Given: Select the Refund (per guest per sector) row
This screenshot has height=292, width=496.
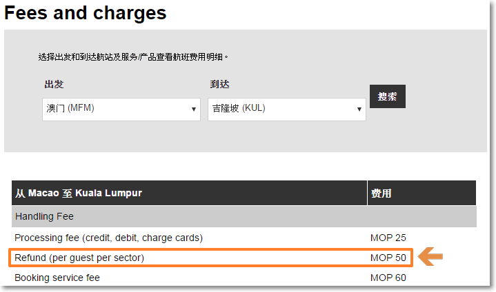Looking at the screenshot, I should coord(210,258).
